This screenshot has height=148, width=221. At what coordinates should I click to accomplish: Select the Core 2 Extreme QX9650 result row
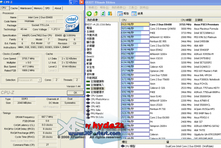tap(171, 29)
